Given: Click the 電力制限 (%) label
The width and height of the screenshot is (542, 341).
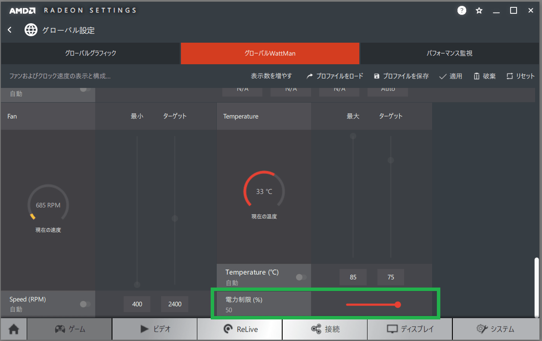Looking at the screenshot, I should pos(244,300).
